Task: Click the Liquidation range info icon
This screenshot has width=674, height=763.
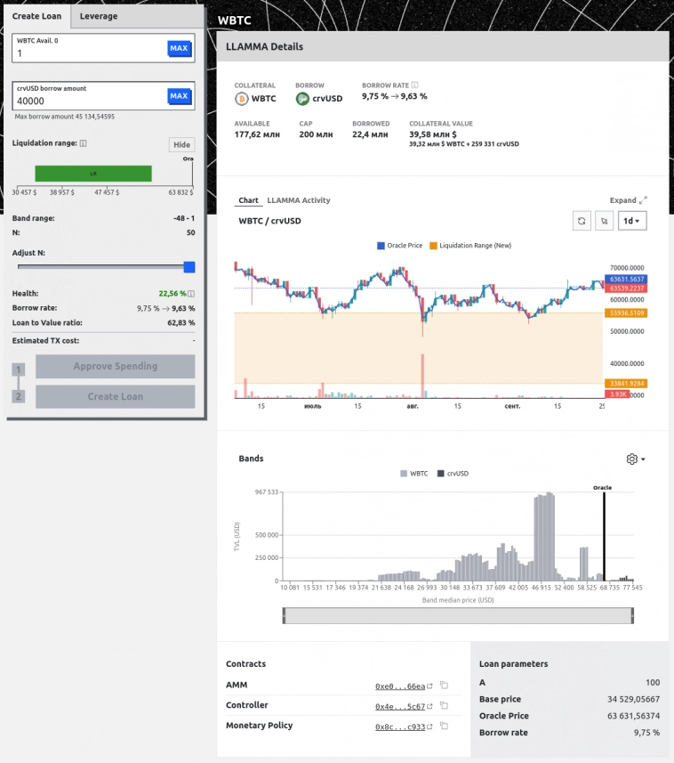Action: point(83,143)
